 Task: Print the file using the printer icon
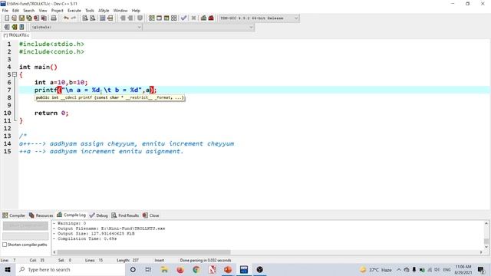pyautogui.click(x=54, y=18)
